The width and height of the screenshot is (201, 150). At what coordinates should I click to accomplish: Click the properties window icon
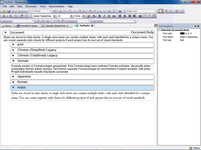(176, 11)
